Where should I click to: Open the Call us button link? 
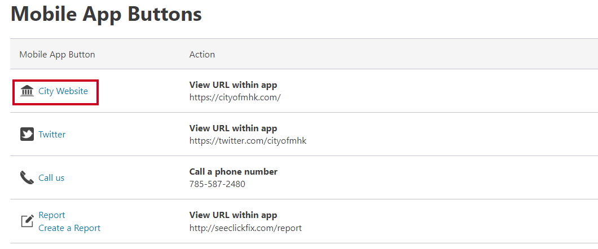(x=51, y=178)
